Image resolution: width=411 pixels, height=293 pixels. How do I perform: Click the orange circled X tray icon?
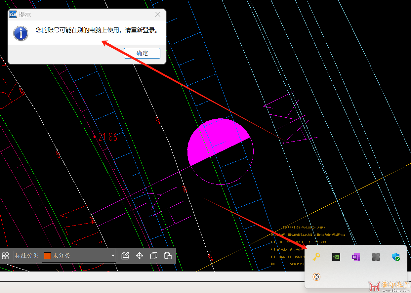click(316, 277)
